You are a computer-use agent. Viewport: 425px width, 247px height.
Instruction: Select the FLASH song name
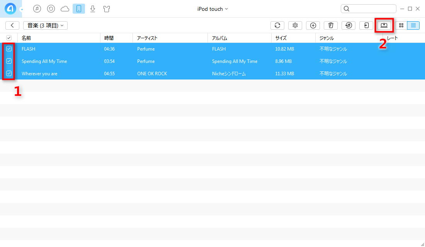point(29,49)
